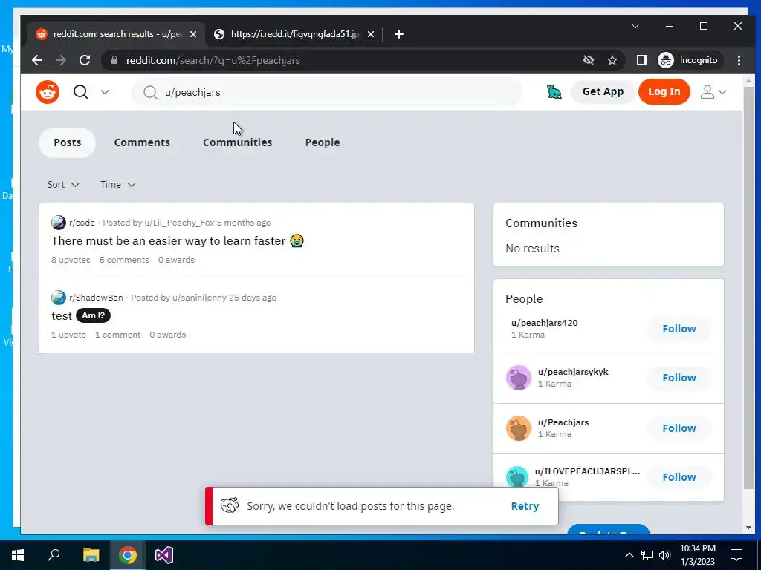Switch to the i.redd.it image tab
The width and height of the screenshot is (761, 570).
pos(294,34)
